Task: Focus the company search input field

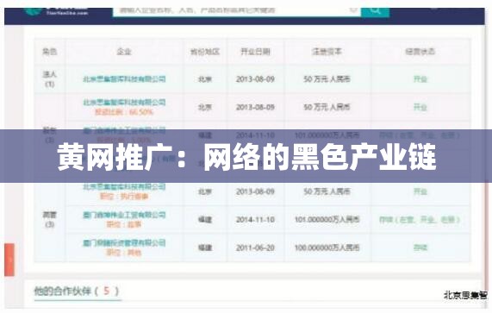Action: click(237, 11)
